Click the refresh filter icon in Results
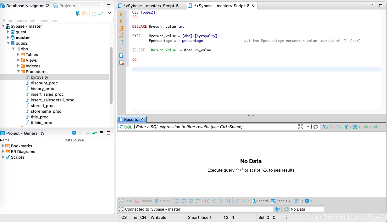387x222 pixels. (316, 127)
